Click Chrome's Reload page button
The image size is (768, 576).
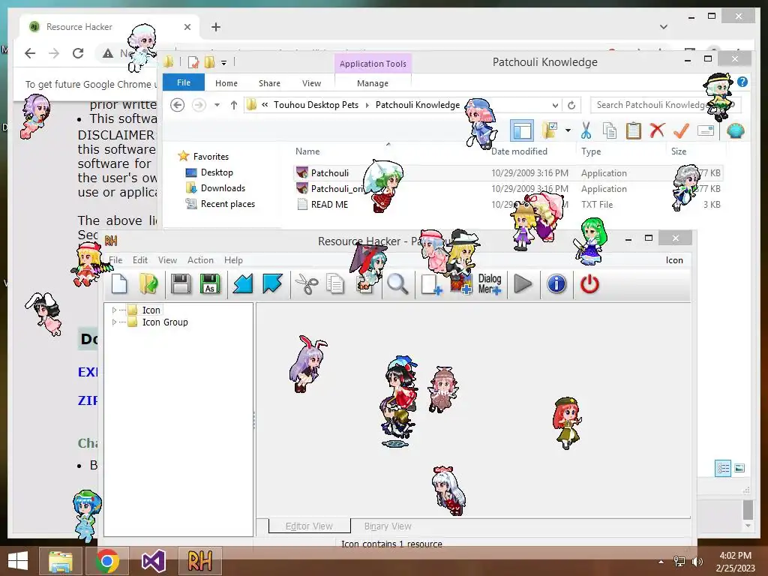tap(78, 53)
